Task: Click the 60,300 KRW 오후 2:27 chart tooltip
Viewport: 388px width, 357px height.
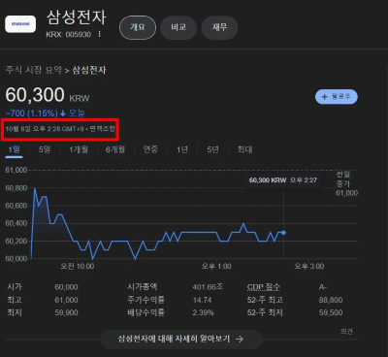Action: 283,180
